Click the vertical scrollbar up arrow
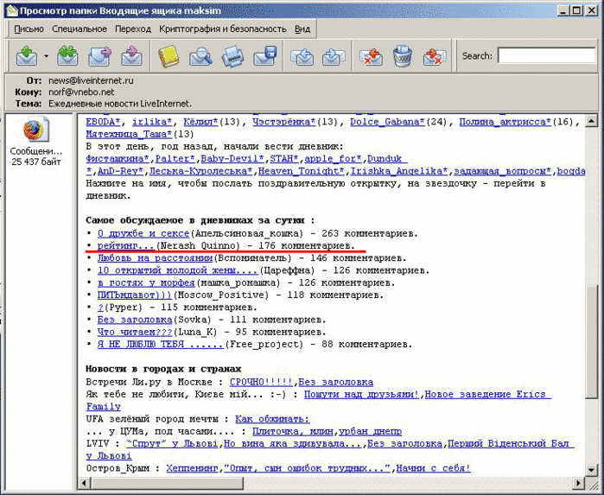Viewport: 604px width, 495px height. [x=591, y=121]
